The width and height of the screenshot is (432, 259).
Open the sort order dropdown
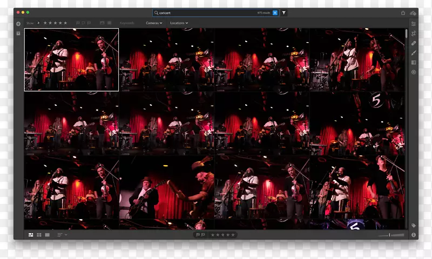point(62,235)
